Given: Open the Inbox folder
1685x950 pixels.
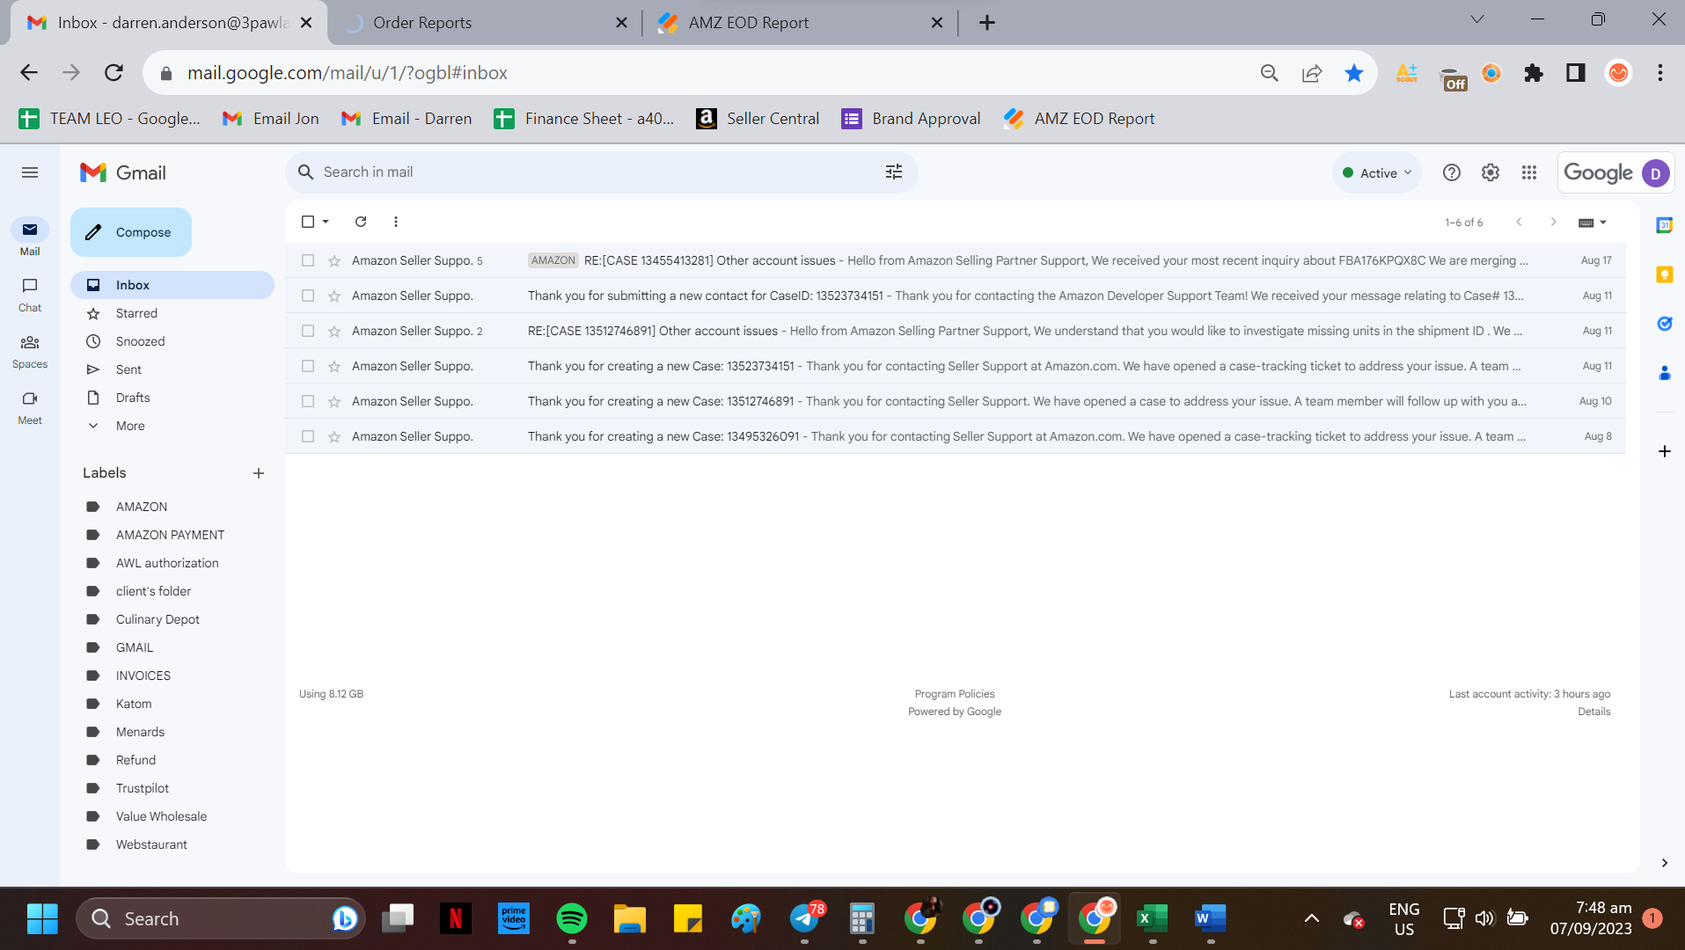Looking at the screenshot, I should coord(172,285).
